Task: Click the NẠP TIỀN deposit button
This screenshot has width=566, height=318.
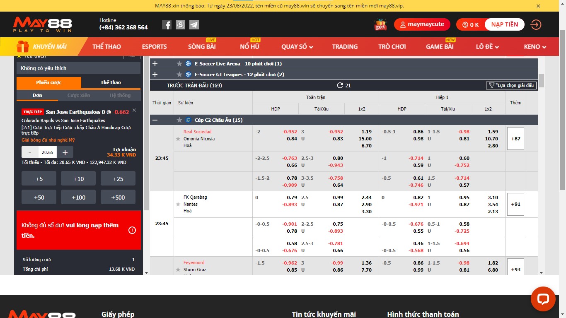Action: tap(504, 24)
